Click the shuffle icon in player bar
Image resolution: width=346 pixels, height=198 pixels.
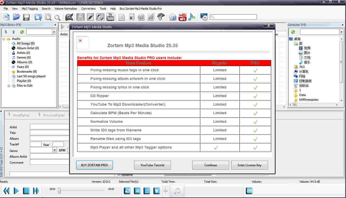(x=137, y=191)
